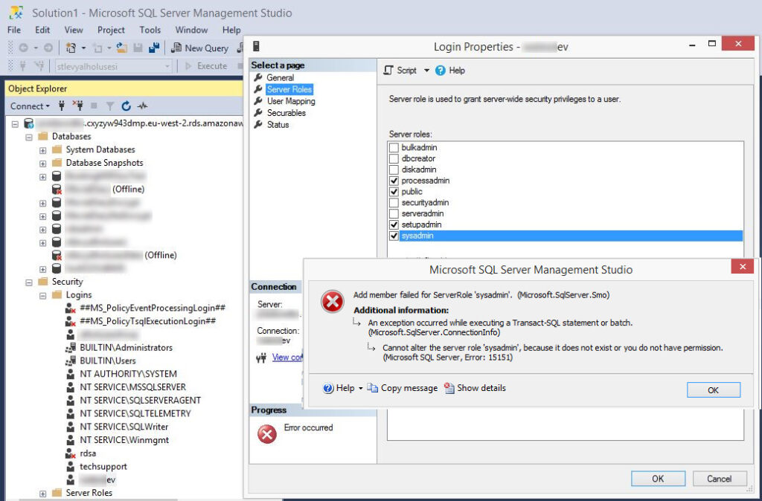Check the serveradmin server role

click(x=394, y=213)
